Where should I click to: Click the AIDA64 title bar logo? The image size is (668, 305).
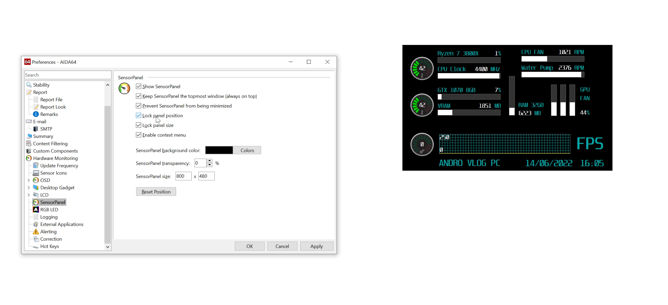pos(27,62)
